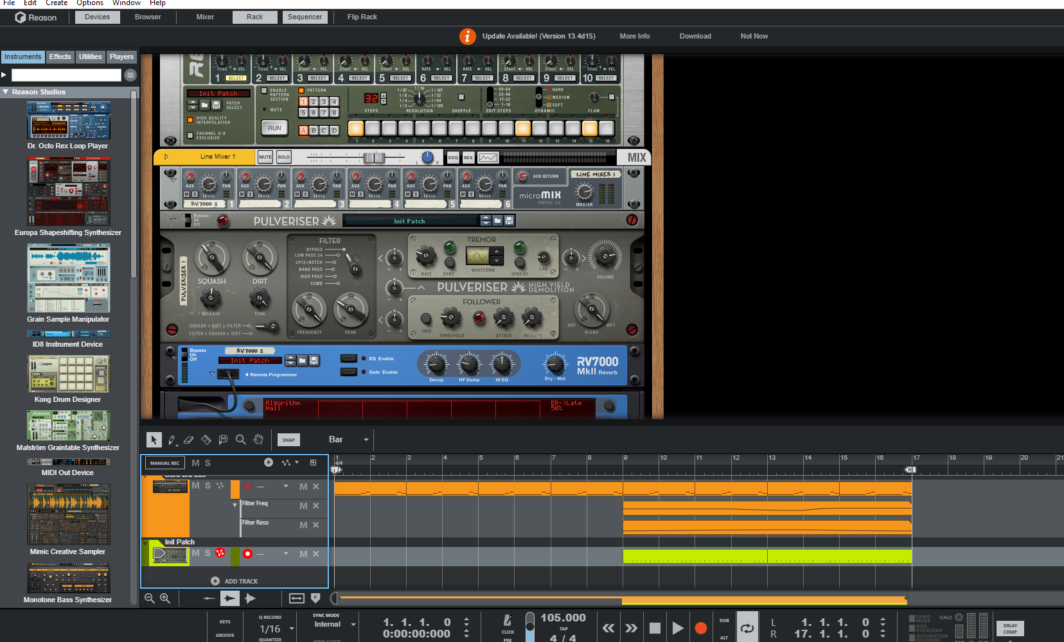This screenshot has height=642, width=1064.
Task: Click Download in update notification
Action: pos(695,36)
